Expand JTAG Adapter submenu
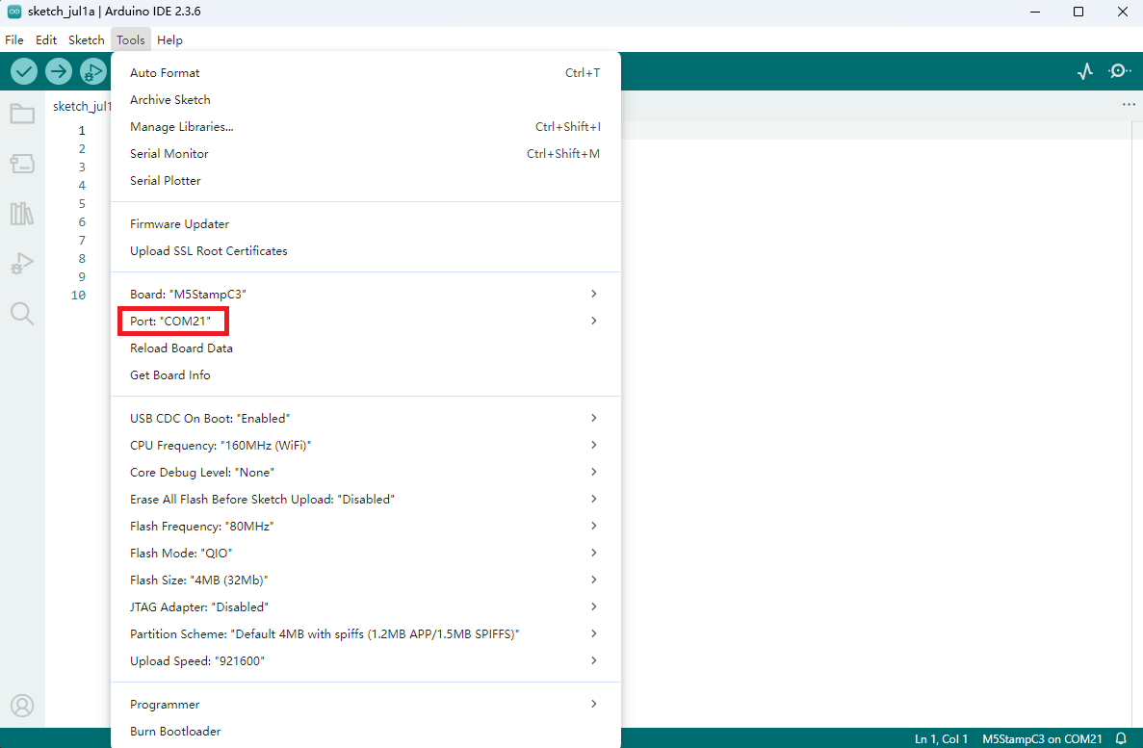The height and width of the screenshot is (748, 1143). click(366, 606)
